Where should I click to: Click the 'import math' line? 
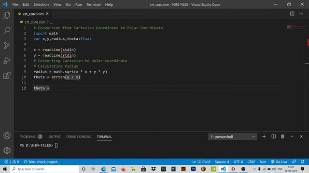[x=46, y=33]
